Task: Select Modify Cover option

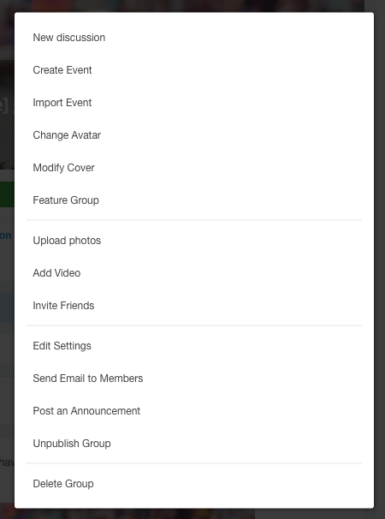Action: (x=194, y=168)
